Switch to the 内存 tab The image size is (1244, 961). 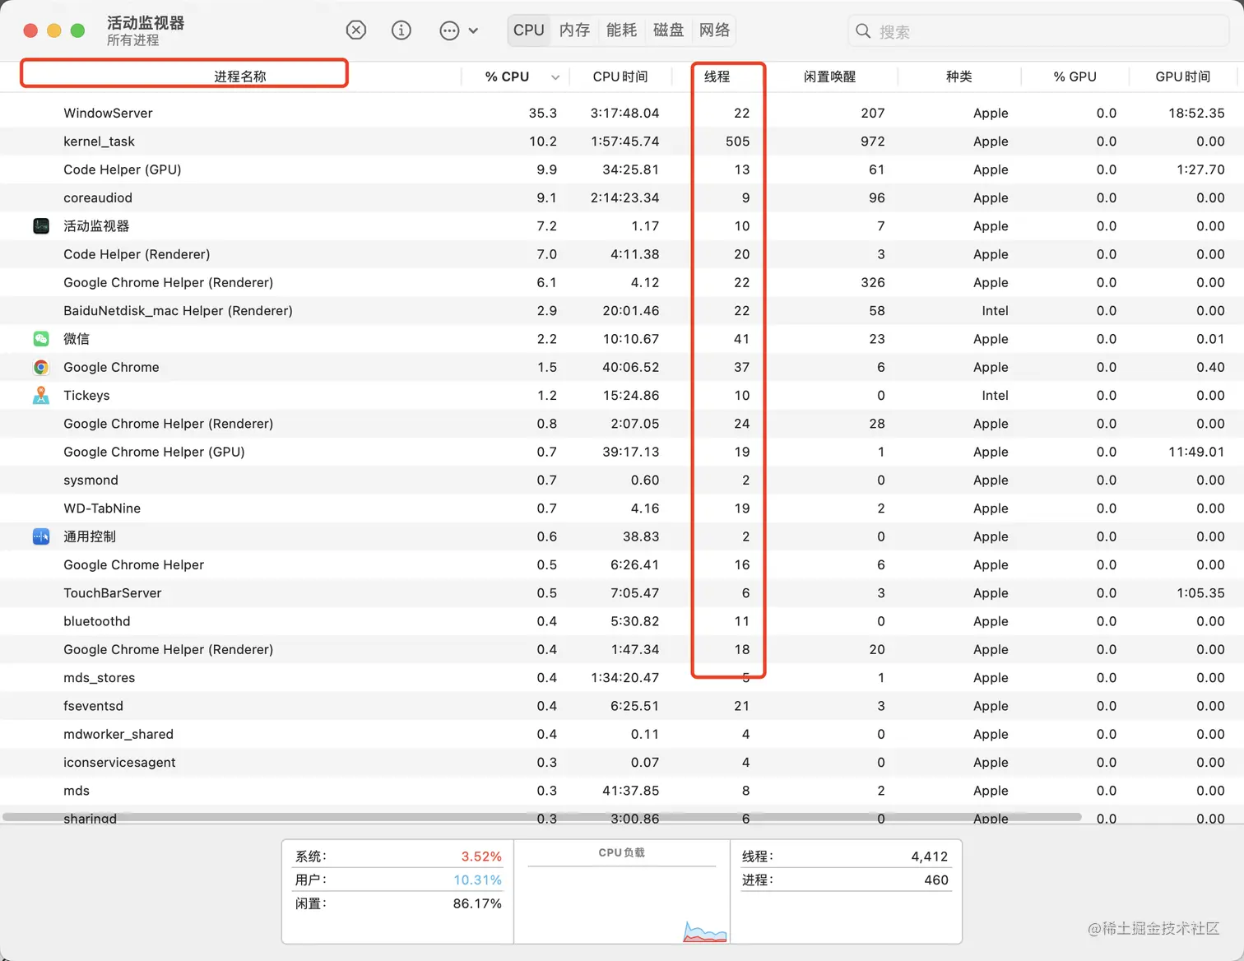574,30
